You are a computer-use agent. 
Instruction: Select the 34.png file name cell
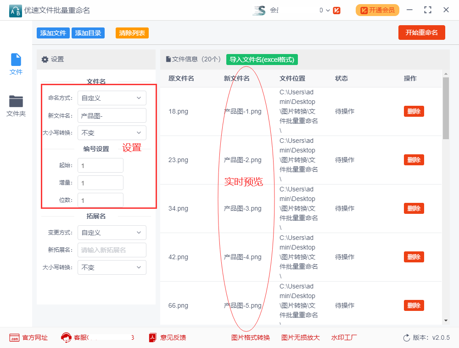[178, 208]
